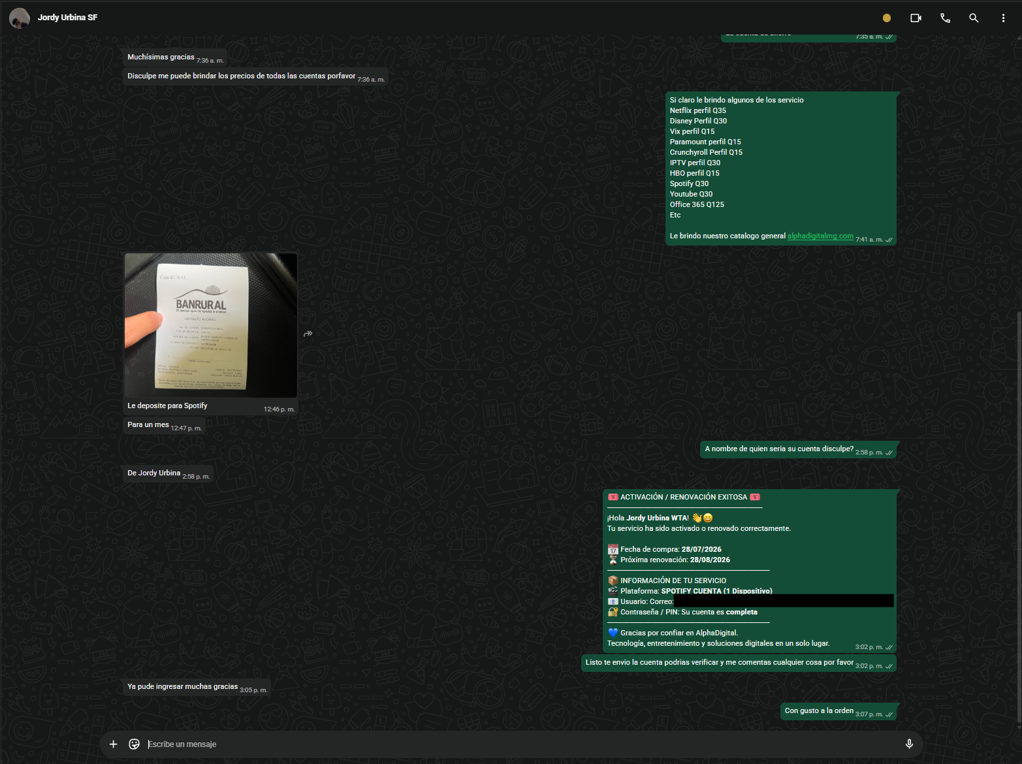Click the 'HBO perfil Q15' price line
Viewport: 1022px width, 764px height.
click(695, 173)
